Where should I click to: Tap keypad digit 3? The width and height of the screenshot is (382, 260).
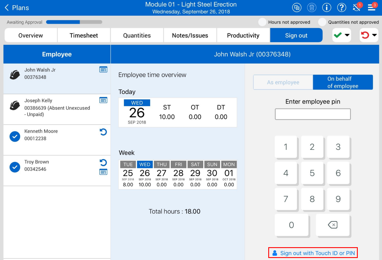click(338, 147)
